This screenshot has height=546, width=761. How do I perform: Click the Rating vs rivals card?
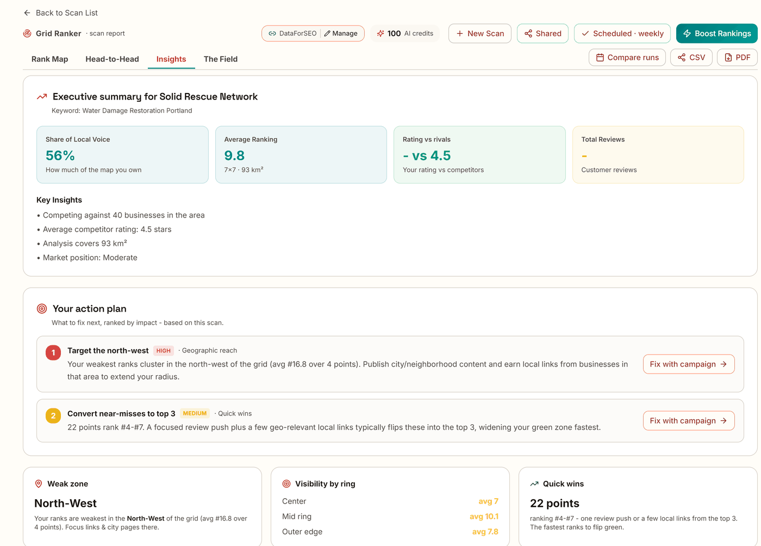click(479, 154)
